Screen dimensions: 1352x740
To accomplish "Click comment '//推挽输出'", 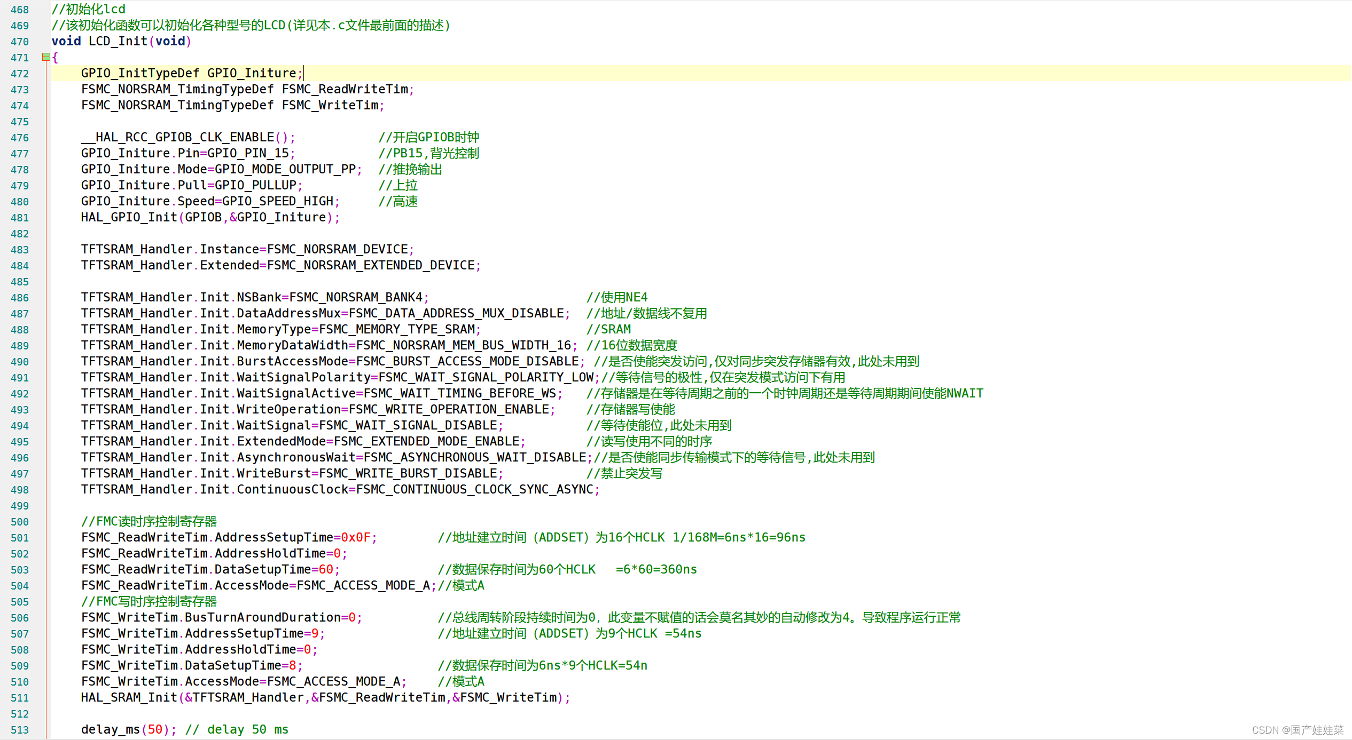I will pyautogui.click(x=410, y=169).
